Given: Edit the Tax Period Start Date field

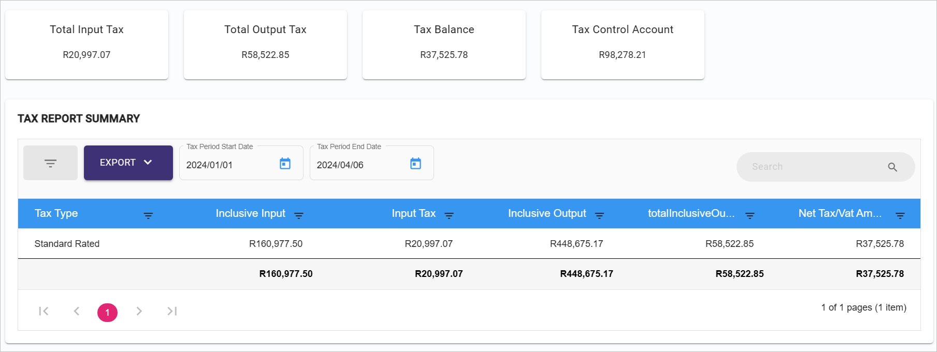Looking at the screenshot, I should pos(228,165).
